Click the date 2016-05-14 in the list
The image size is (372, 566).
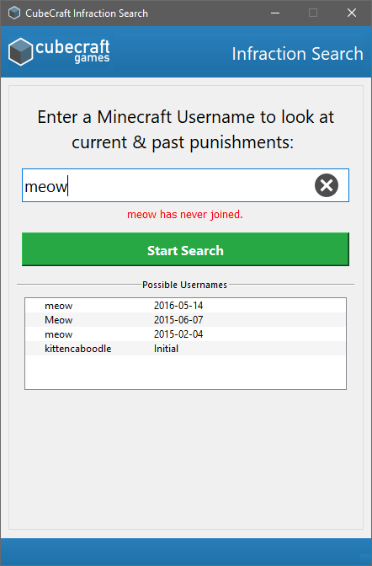tap(178, 306)
